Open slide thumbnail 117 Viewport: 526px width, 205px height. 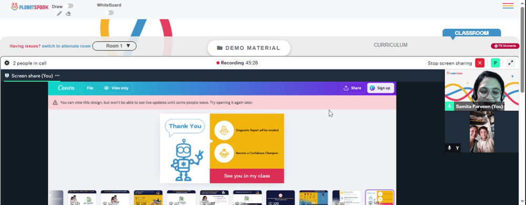tap(181, 198)
